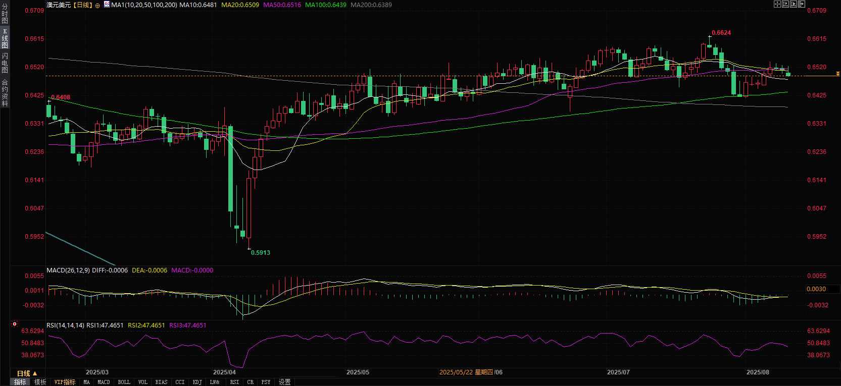Choose the MA indicator button
The height and width of the screenshot is (386, 841).
[86, 382]
